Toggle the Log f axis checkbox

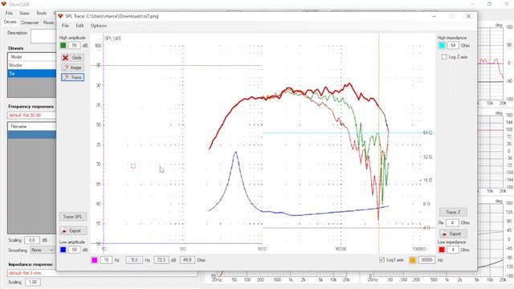381,260
